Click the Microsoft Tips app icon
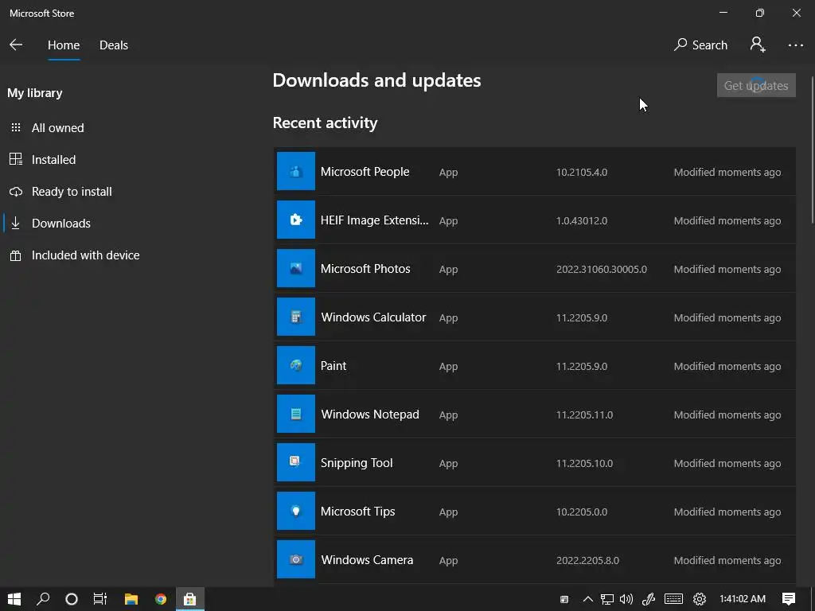815x611 pixels. (x=296, y=512)
